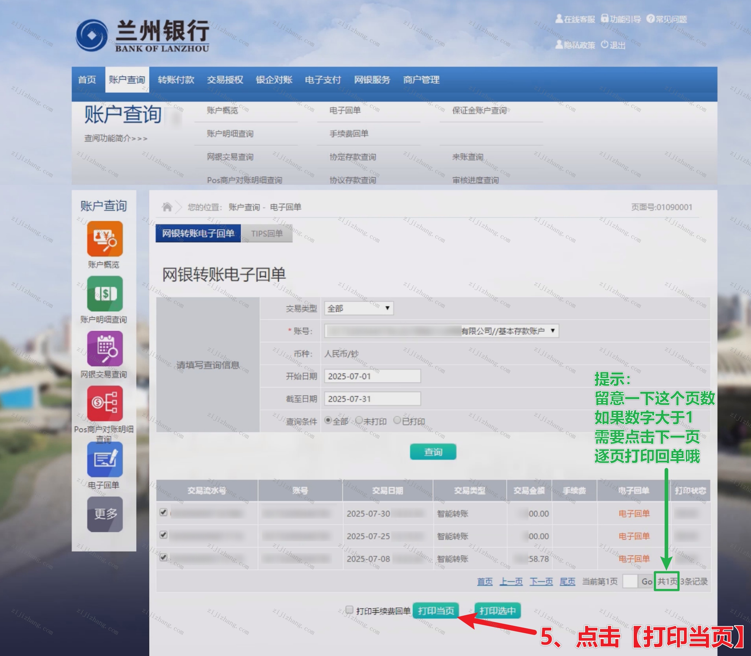Open the purple 网银交易查询 sidebar icon
This screenshot has height=656, width=751.
click(x=105, y=349)
